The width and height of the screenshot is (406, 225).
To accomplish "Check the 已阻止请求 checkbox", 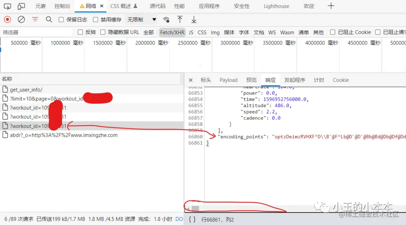I will [378, 32].
